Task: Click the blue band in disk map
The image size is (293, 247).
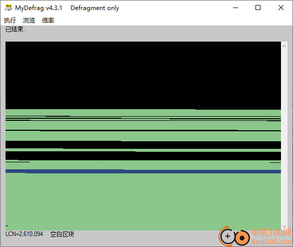Action: coord(143,171)
